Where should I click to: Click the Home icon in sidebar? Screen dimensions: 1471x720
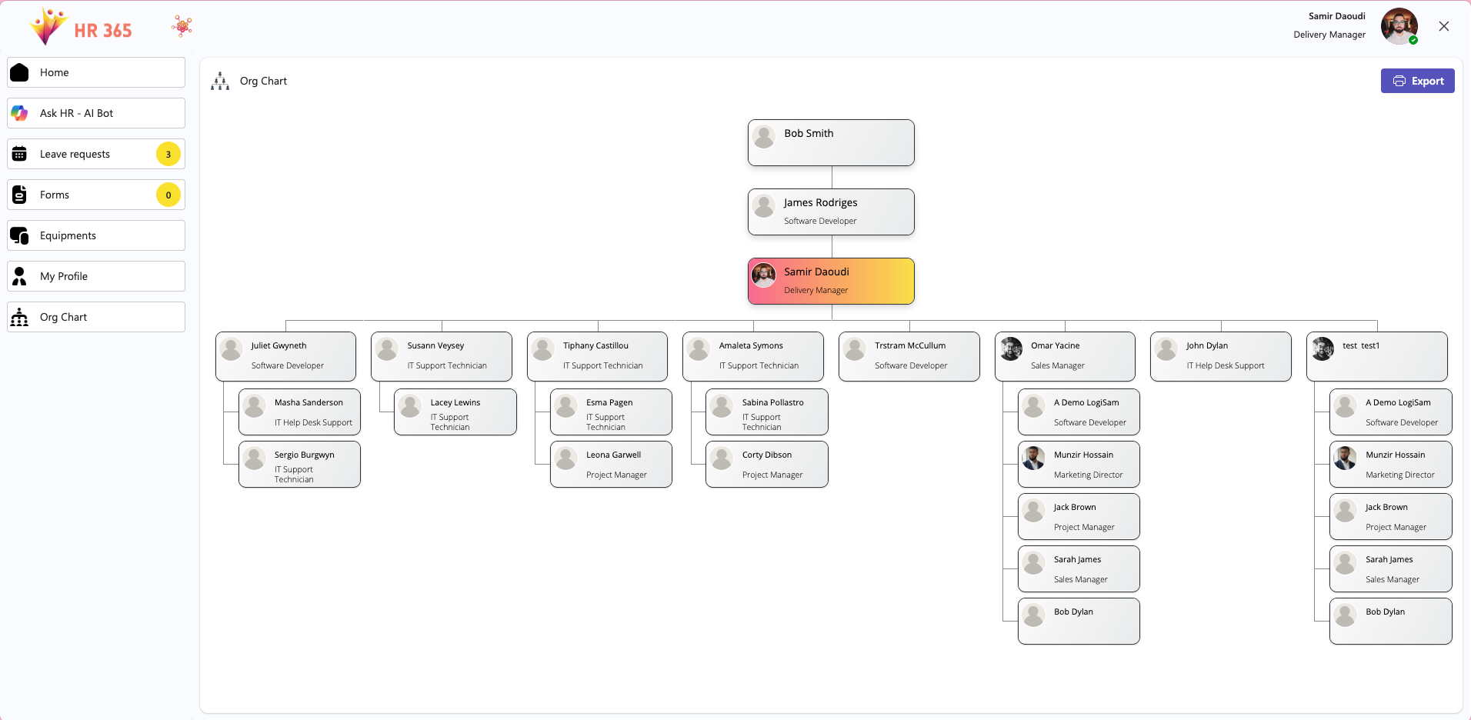point(20,72)
